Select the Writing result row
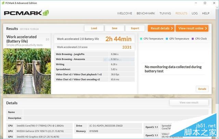Image resolution: width=219 pixels, height=139 pixels. pos(94,64)
